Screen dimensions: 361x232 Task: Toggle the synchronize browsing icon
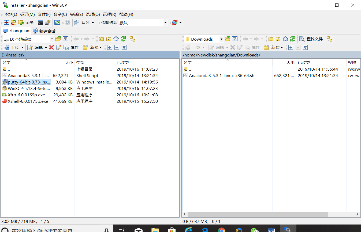coord(57,23)
